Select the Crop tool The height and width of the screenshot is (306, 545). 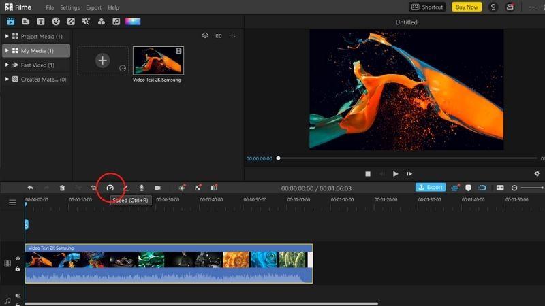point(93,188)
